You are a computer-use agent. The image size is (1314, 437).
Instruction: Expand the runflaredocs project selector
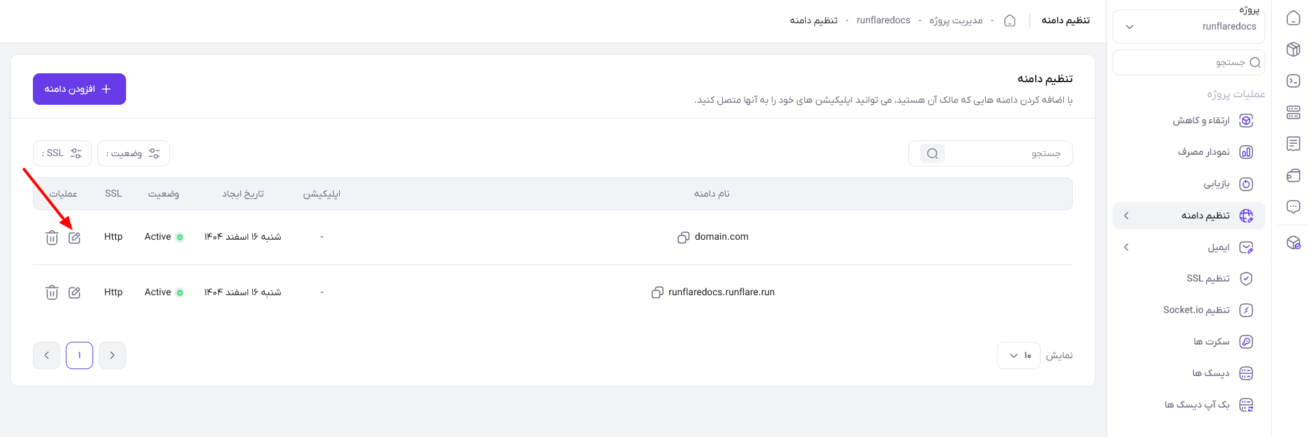(x=1189, y=27)
